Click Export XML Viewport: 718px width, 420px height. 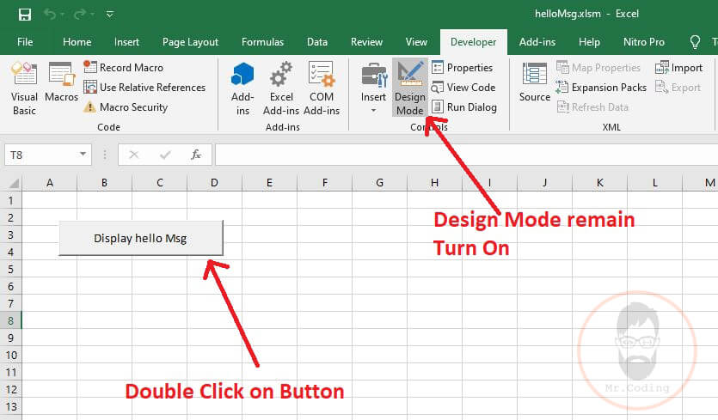click(x=678, y=87)
